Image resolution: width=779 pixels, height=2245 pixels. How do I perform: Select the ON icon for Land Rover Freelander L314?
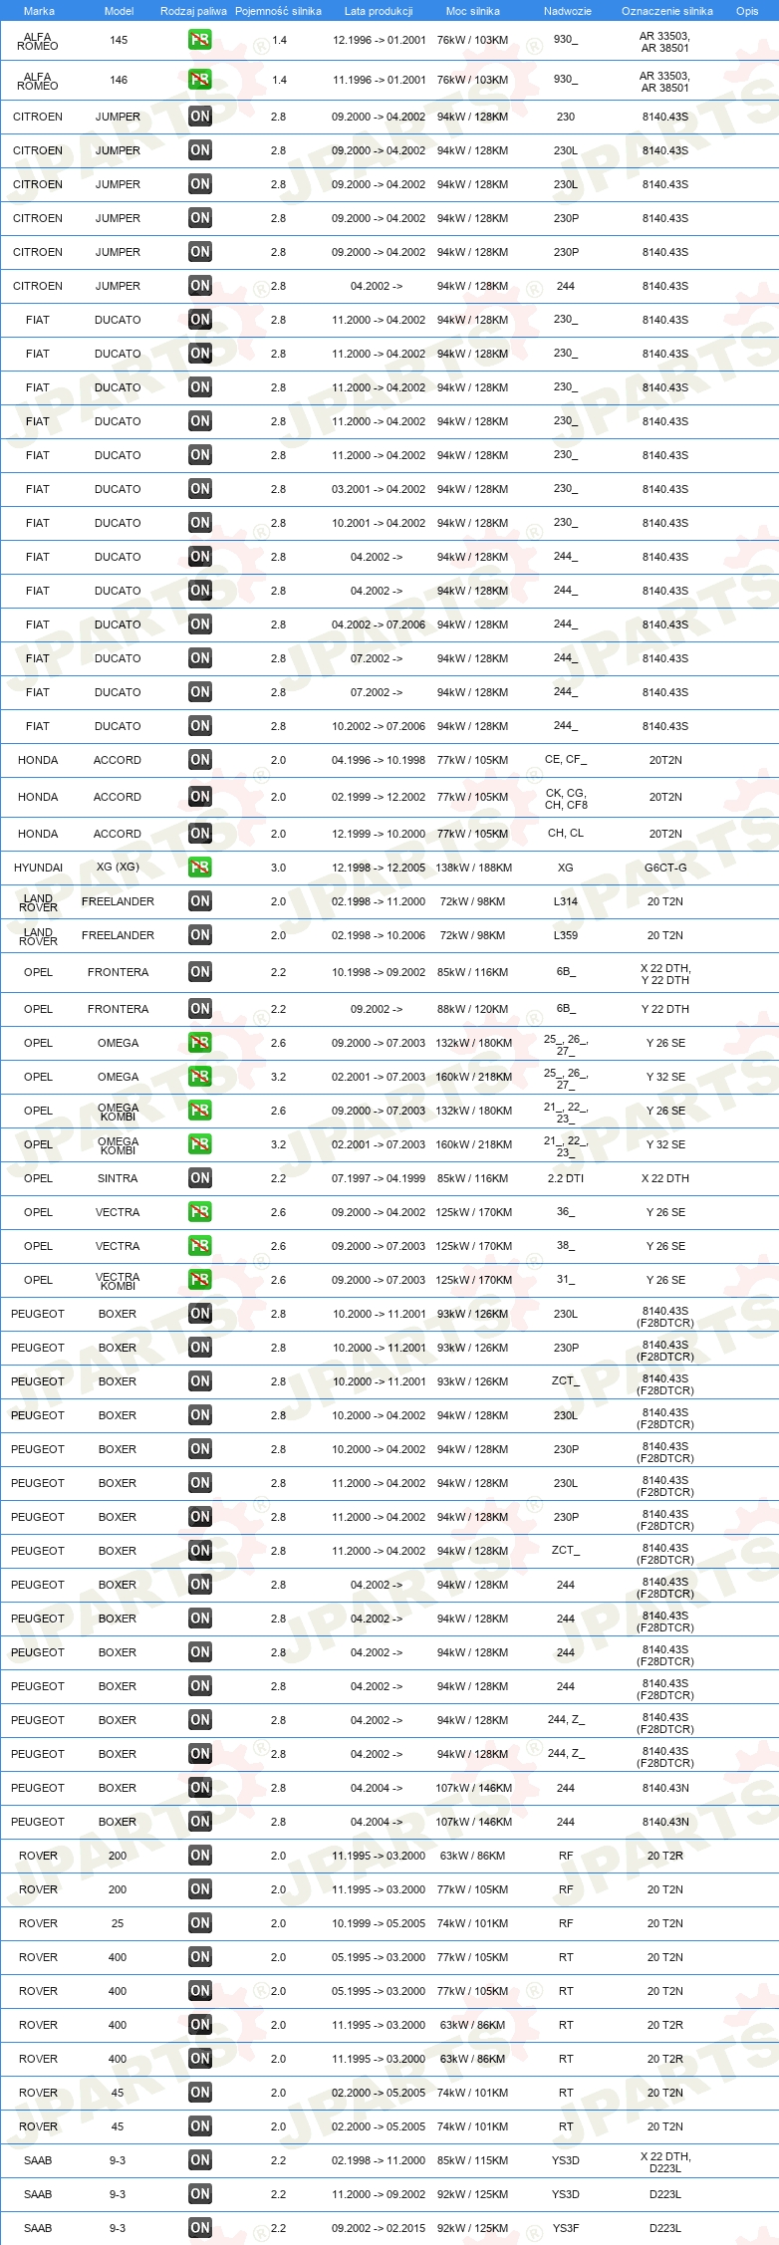[199, 901]
